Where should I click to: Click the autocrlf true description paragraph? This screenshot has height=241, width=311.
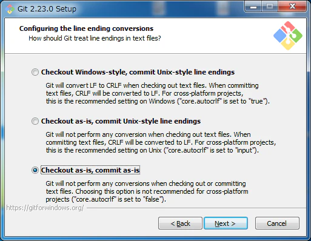tap(158, 93)
